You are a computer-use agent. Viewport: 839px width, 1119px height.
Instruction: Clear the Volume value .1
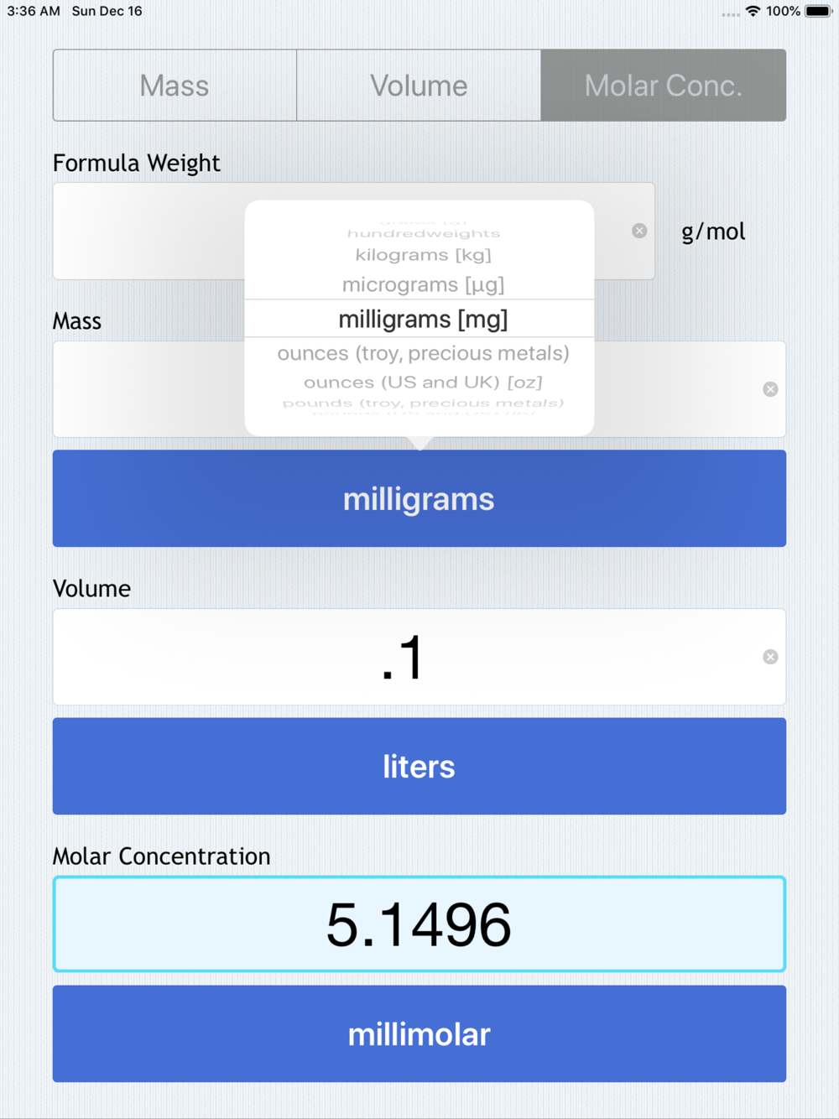(x=770, y=657)
